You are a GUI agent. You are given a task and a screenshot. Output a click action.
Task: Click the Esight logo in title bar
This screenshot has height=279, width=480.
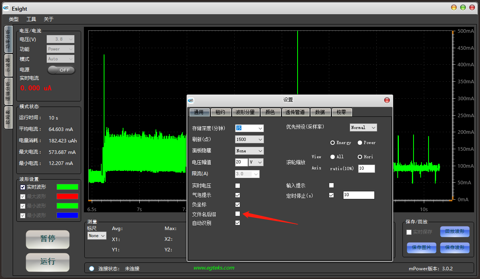click(x=6, y=8)
